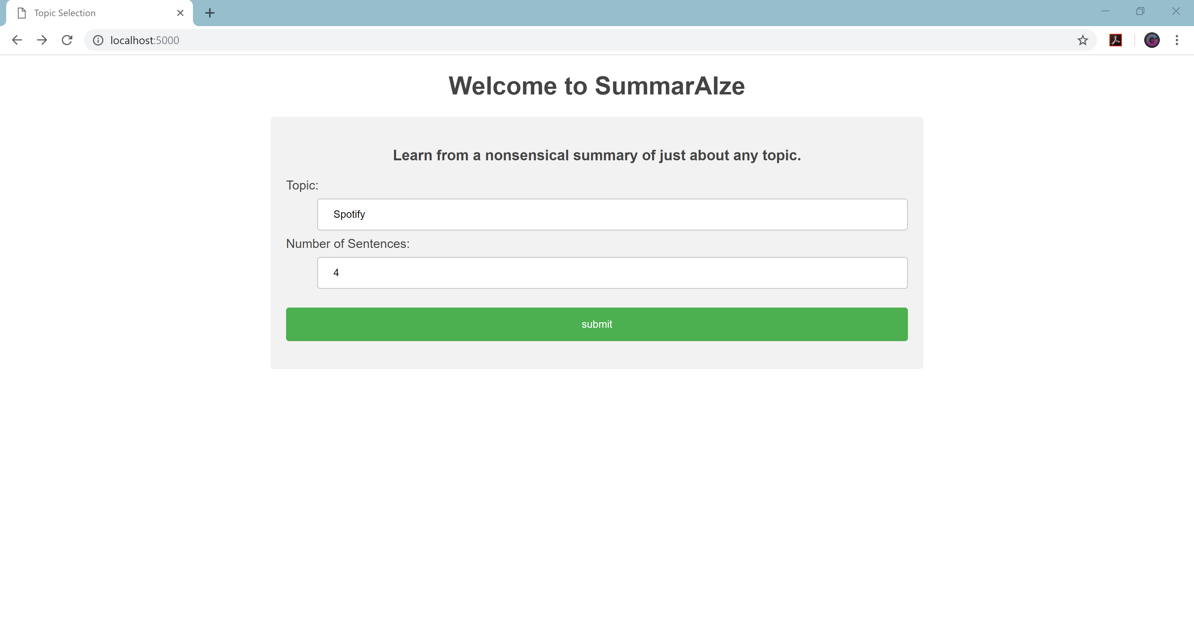The image size is (1194, 640).
Task: Bookmark this page with the star icon
Action: point(1082,40)
